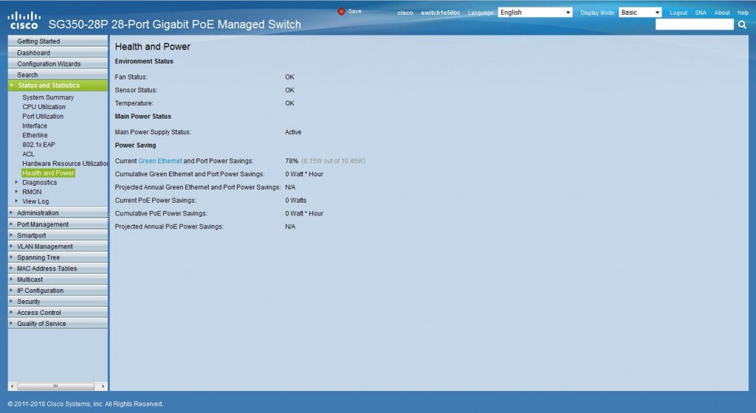Select 802.1x EAP in tree
The height and width of the screenshot is (413, 756).
[38, 145]
